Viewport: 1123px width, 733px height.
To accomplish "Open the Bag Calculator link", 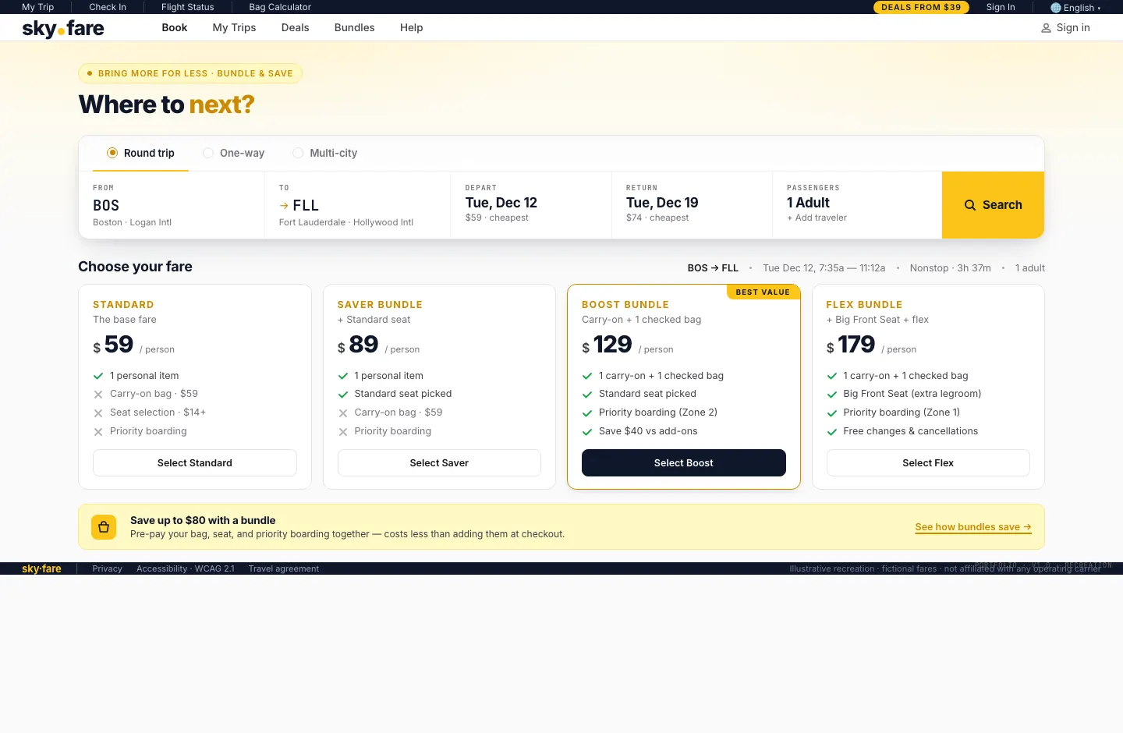I will pyautogui.click(x=280, y=7).
